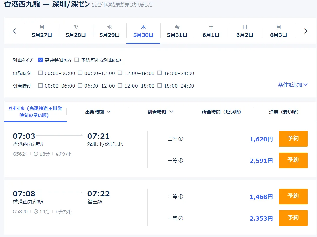
Task: Click info icon beside 一等 for train G5624
Action: pos(181,161)
